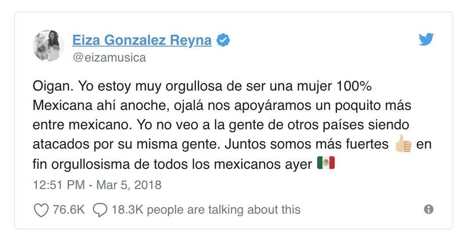
Task: Open the tweet info icon
Action: pos(429,210)
